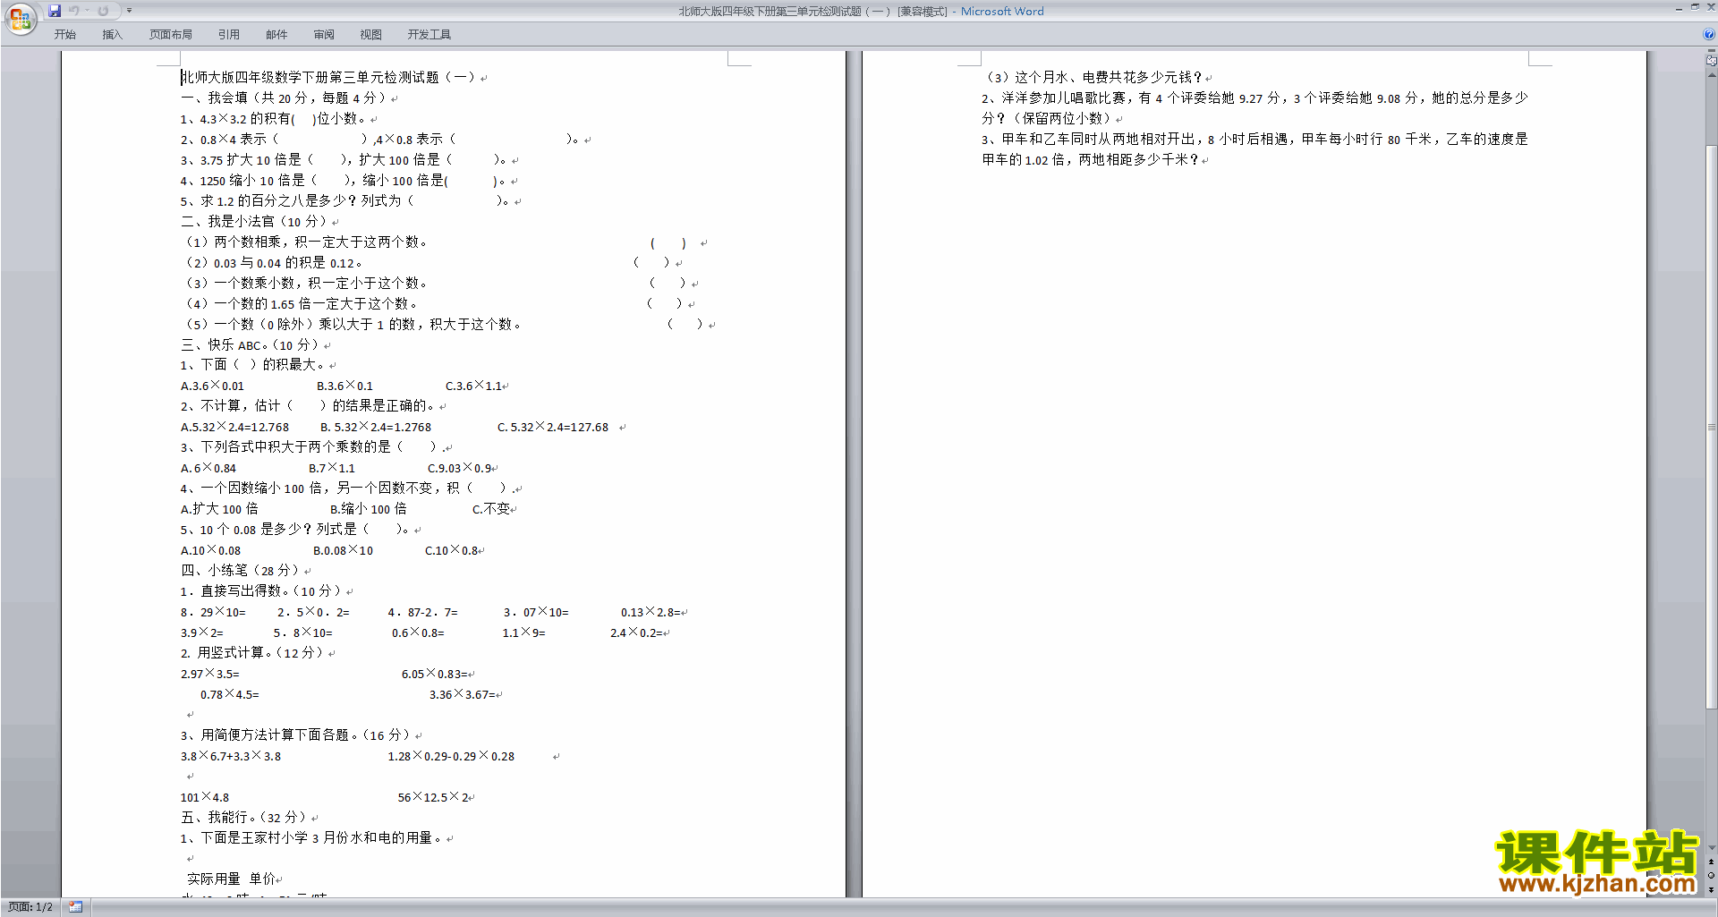Click the line 实际用量 单价
The image size is (1718, 917).
pyautogui.click(x=231, y=879)
